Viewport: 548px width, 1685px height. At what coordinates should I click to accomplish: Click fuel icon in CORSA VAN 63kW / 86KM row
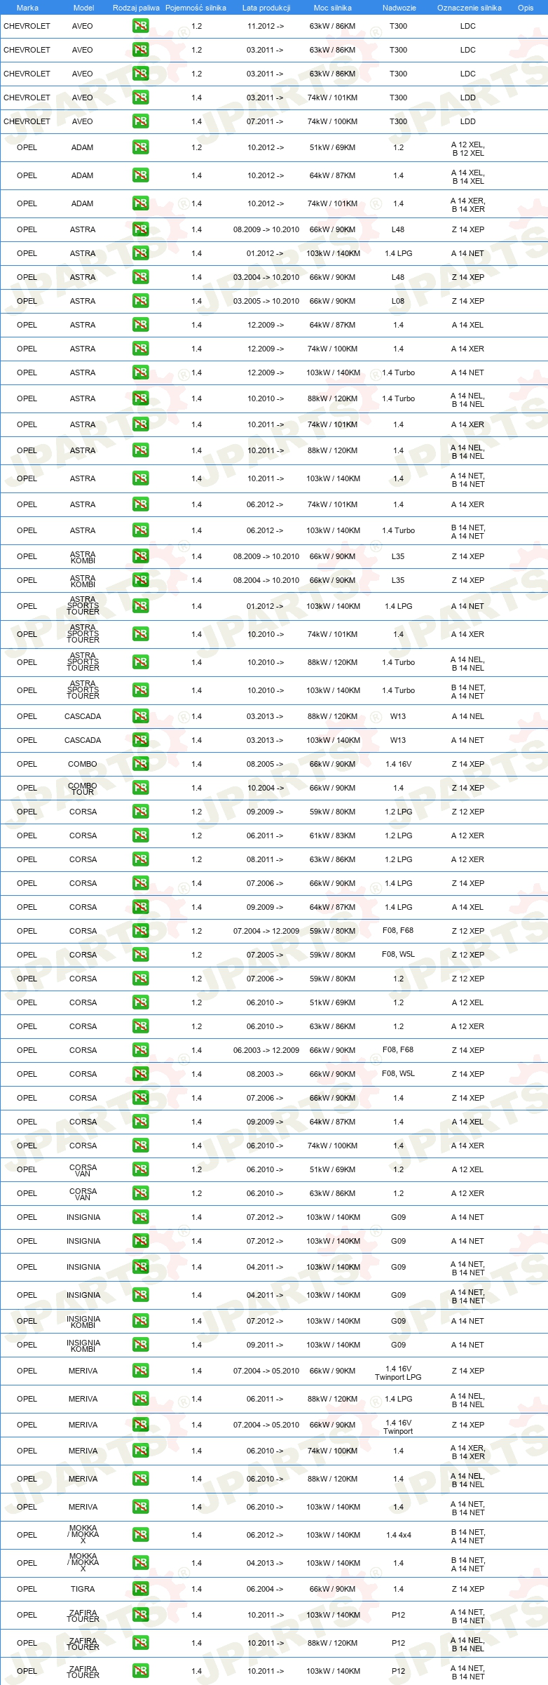click(x=140, y=1193)
